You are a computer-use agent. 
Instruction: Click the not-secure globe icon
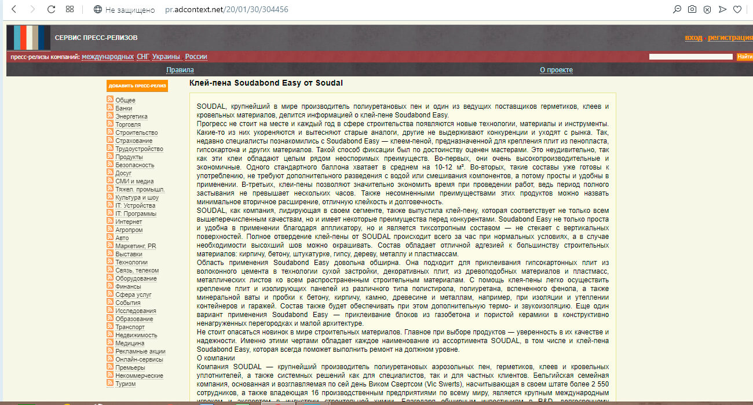click(x=97, y=9)
